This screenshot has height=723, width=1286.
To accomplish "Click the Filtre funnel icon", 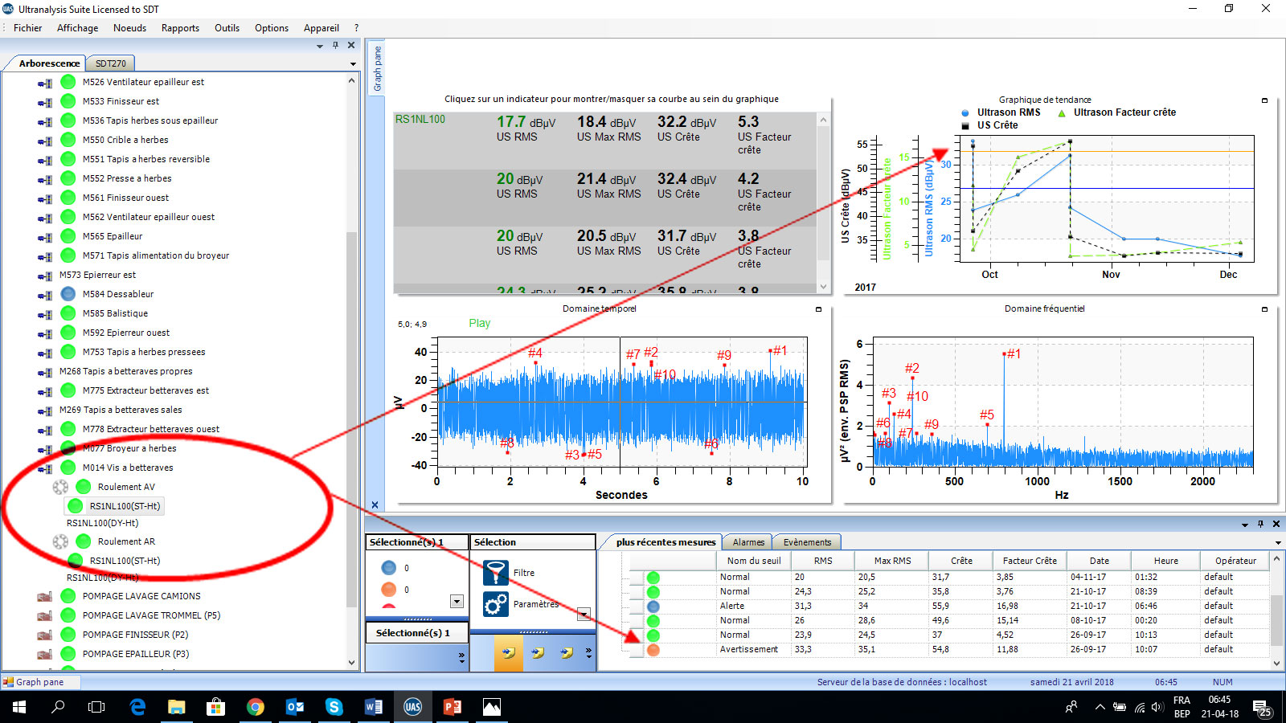I will pos(495,573).
